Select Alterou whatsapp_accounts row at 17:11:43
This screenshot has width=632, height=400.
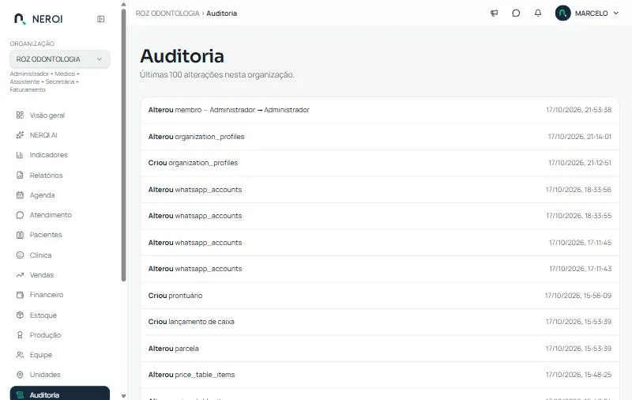380,269
